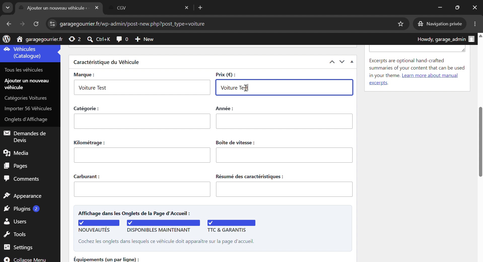483x262 pixels.
Task: Focus Résumé des caractéristiques field
Action: click(284, 189)
